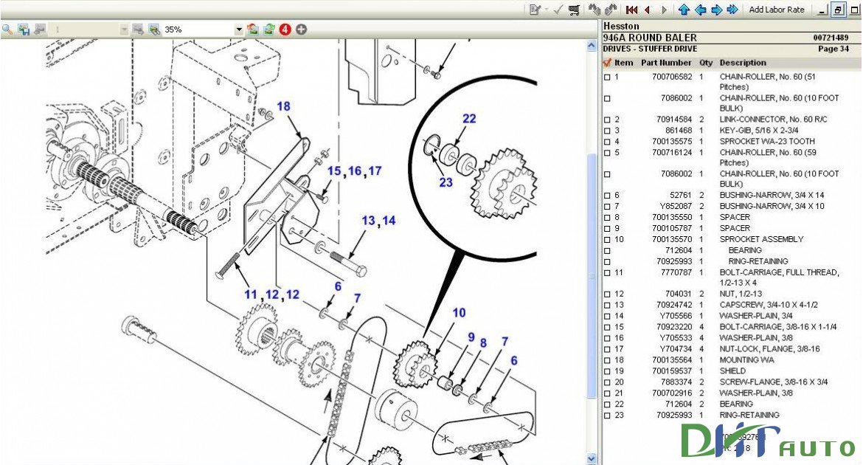Click the red circle number 4 icon
Image resolution: width=863 pixels, height=465 pixels.
[285, 30]
